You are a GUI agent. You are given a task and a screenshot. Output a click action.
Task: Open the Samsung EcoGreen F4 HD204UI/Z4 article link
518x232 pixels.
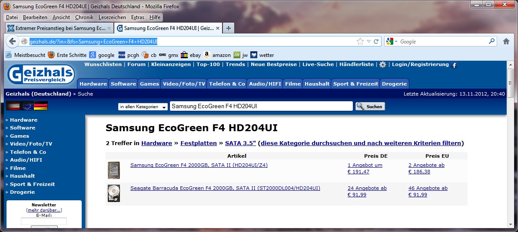pos(199,165)
